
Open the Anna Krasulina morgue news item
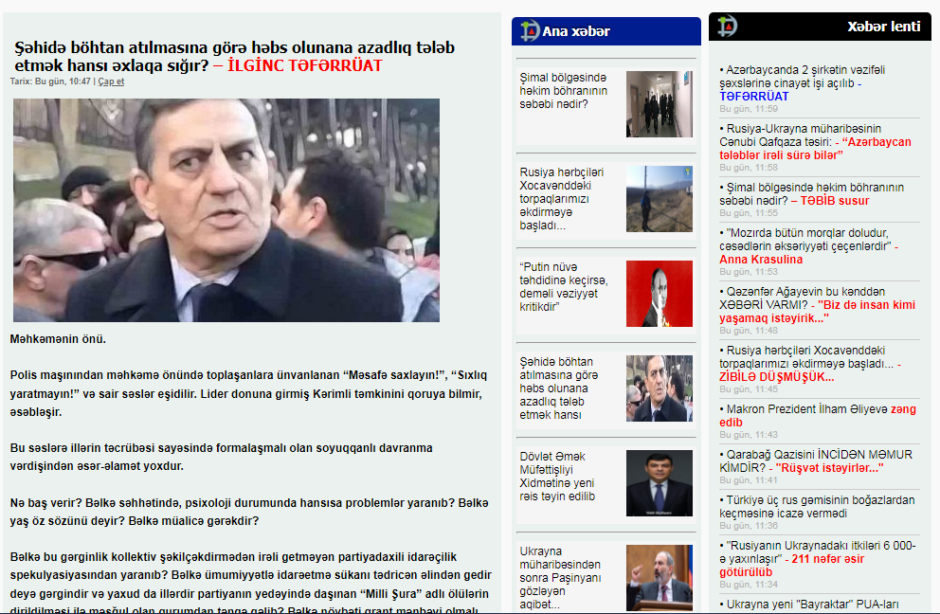pos(808,245)
